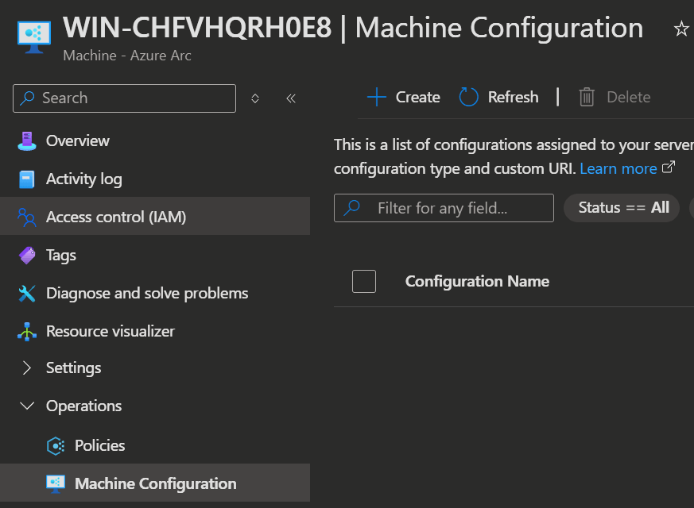This screenshot has height=508, width=694.
Task: Favorite this page with the star icon
Action: (681, 29)
